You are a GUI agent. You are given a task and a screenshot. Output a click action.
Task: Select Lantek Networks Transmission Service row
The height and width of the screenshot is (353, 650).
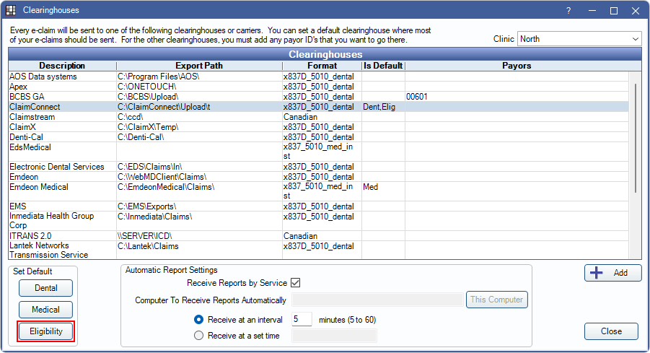point(318,250)
